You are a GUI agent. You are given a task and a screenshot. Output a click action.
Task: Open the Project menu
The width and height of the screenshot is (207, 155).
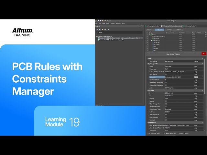tap(113, 23)
